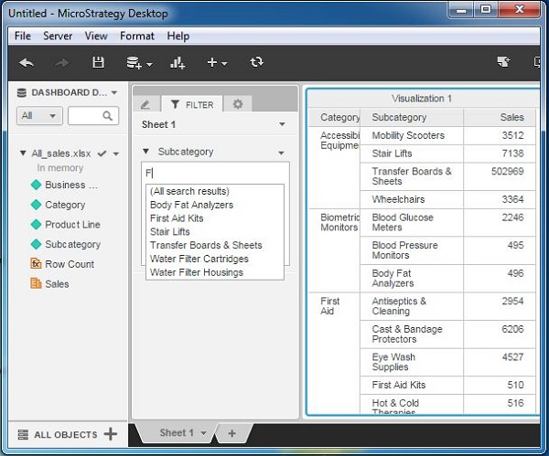Open the Sheet 1 filter panel dropdown
549x456 pixels.
pyautogui.click(x=282, y=124)
